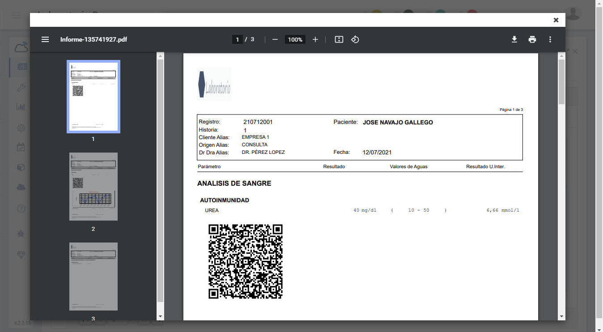Click registro number 210712001
This screenshot has height=332, width=603.
[x=258, y=122]
